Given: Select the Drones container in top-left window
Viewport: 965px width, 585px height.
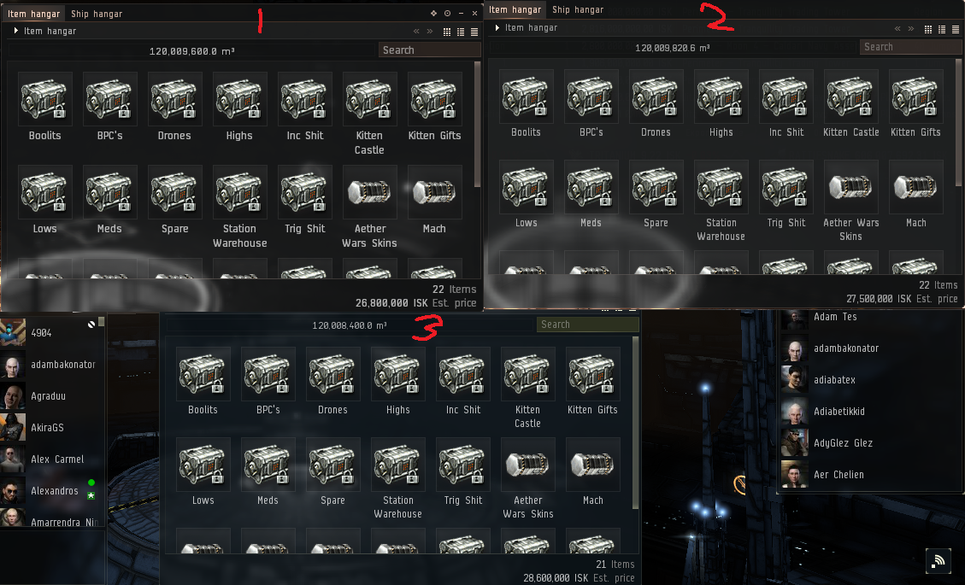Looking at the screenshot, I should pyautogui.click(x=174, y=99).
